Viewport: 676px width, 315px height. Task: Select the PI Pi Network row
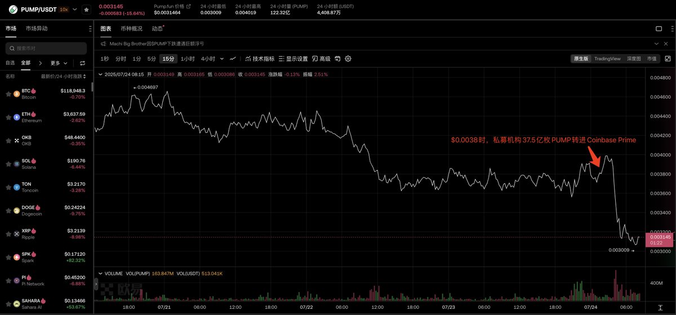pos(46,280)
